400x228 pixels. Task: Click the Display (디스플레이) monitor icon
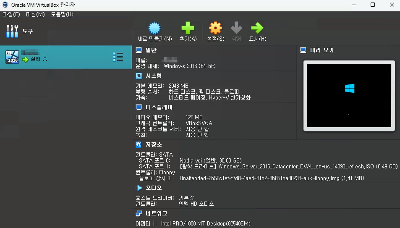139,107
